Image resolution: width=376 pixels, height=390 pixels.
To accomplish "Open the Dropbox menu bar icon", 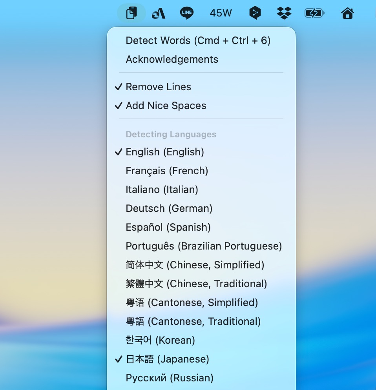I will tap(284, 13).
